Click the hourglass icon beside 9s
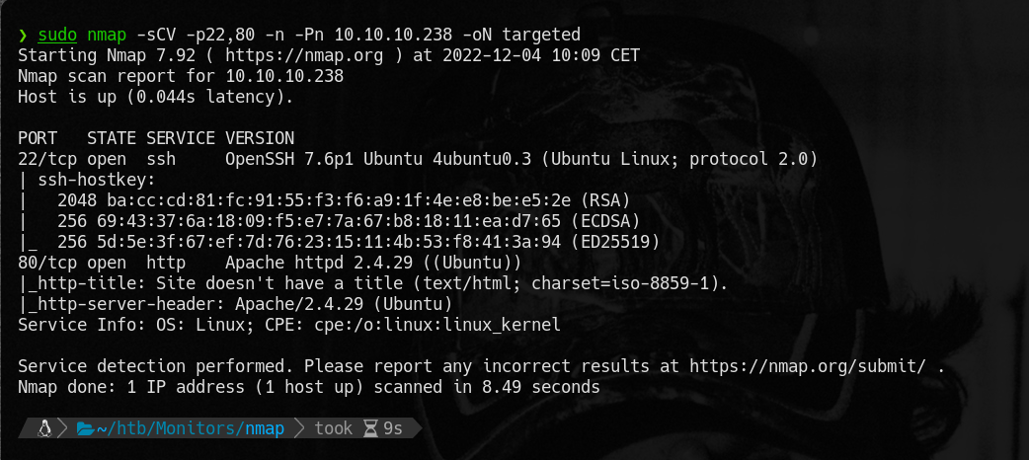1029x460 pixels. point(370,428)
